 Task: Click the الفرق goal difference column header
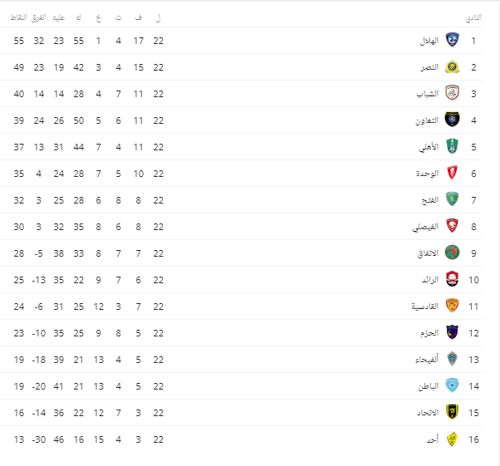coord(38,17)
